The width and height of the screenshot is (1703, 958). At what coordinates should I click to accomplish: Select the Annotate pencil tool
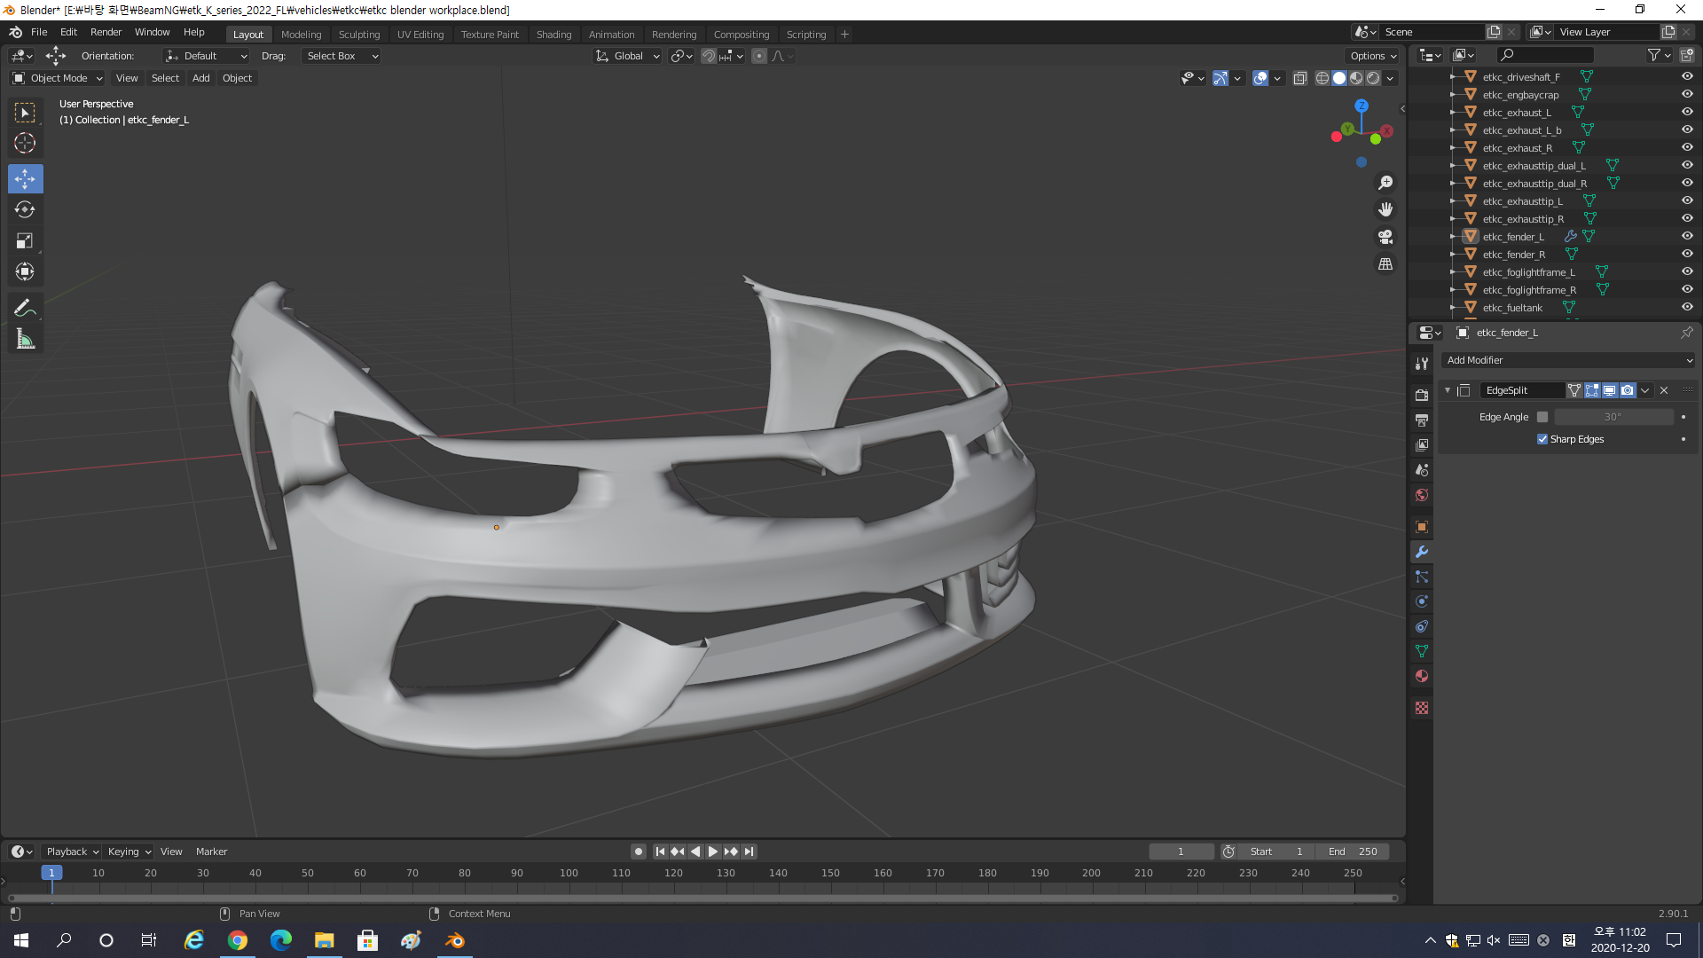click(25, 308)
